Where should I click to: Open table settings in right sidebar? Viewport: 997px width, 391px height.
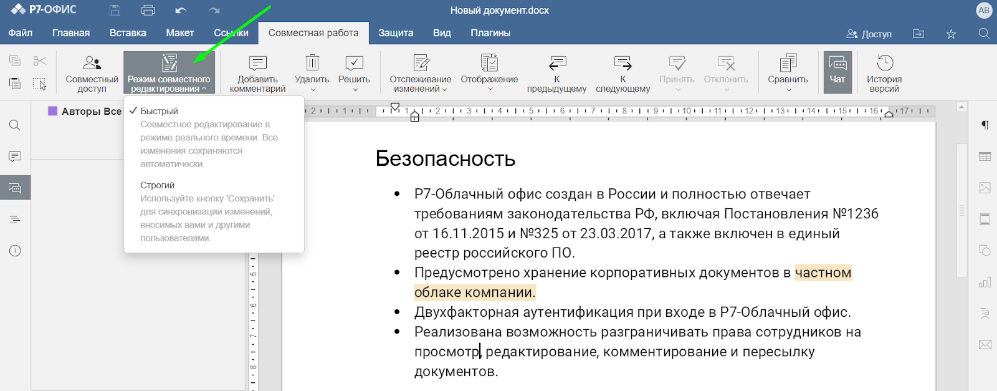tap(985, 157)
